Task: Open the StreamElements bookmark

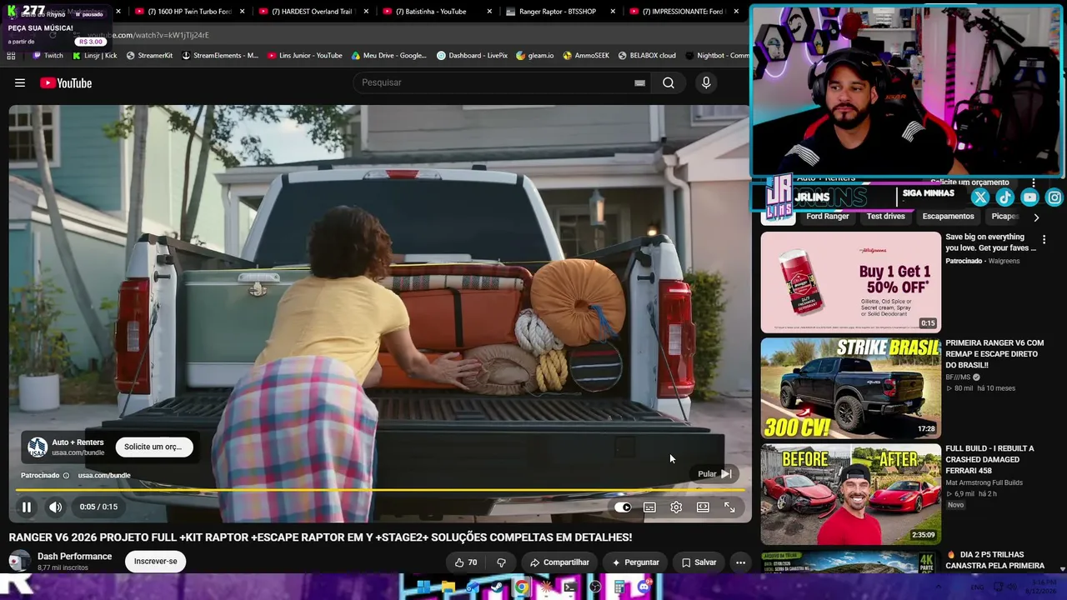Action: point(220,56)
